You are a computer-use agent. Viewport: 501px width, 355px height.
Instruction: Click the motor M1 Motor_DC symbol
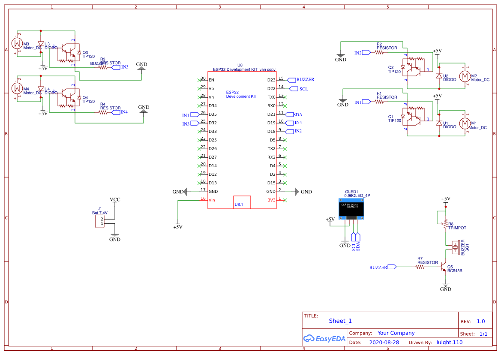point(465,124)
